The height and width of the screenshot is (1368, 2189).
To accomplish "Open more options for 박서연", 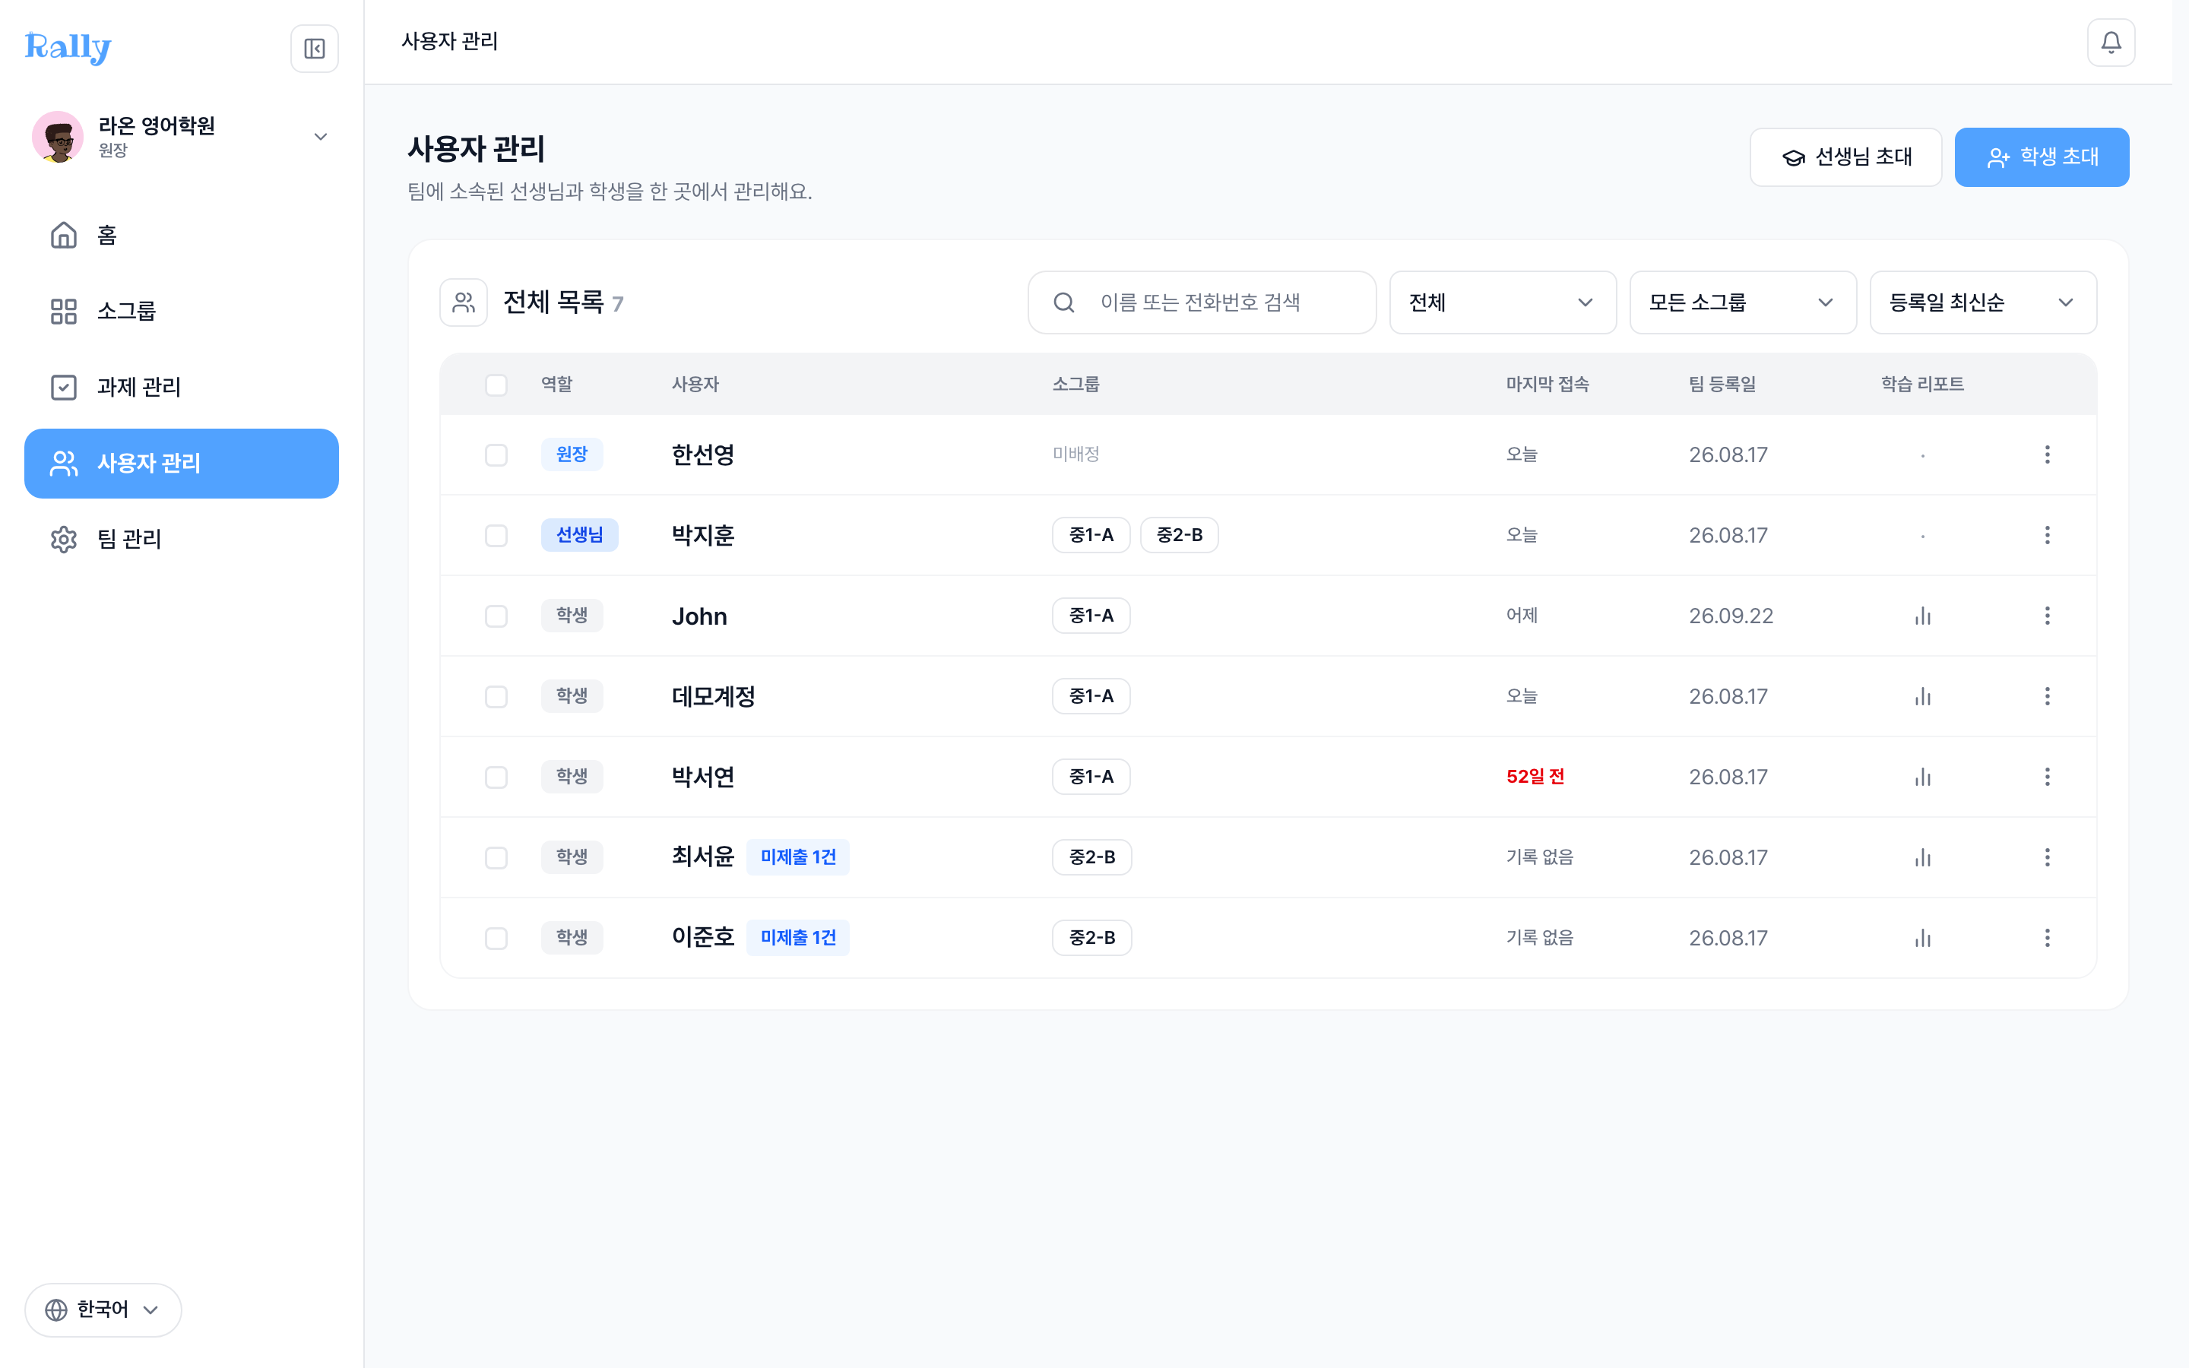I will (2047, 776).
